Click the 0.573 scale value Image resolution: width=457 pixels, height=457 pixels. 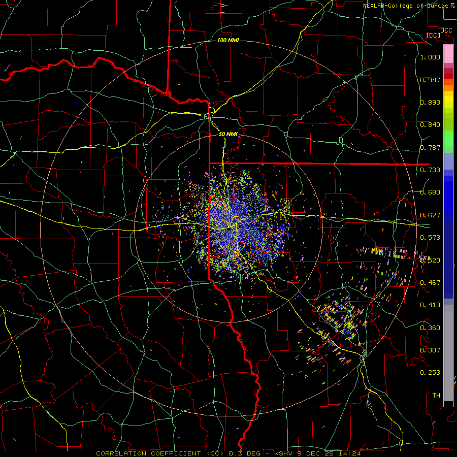point(430,238)
